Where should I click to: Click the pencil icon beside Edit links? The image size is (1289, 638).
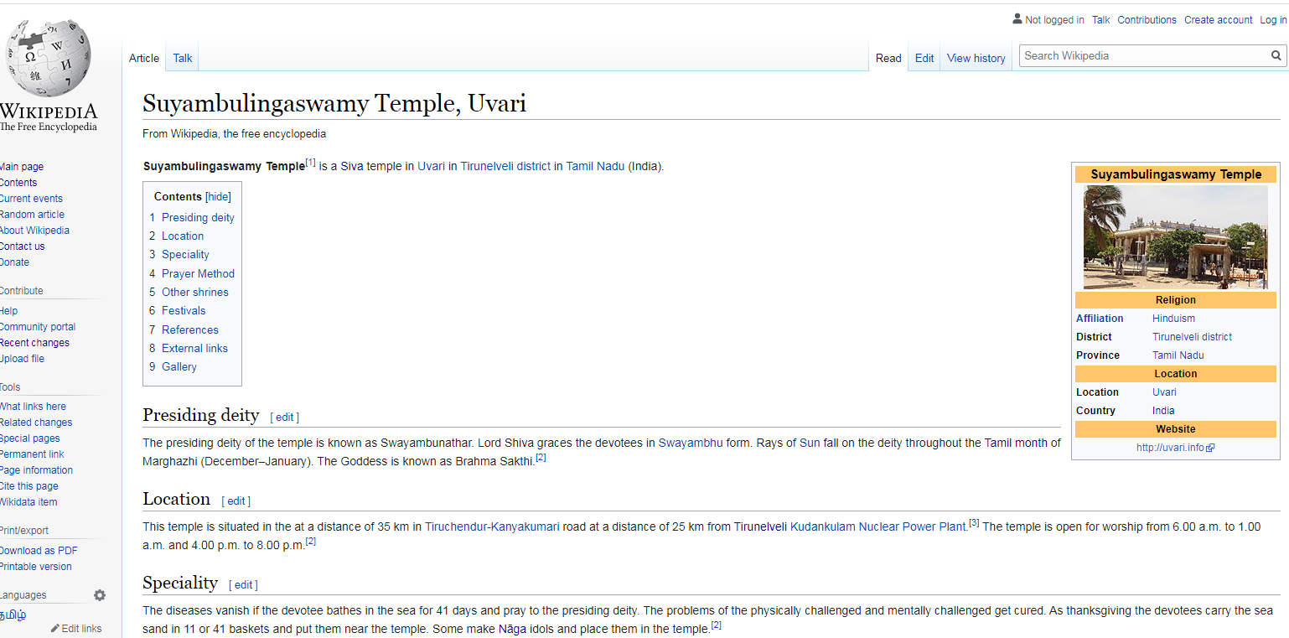coord(55,628)
